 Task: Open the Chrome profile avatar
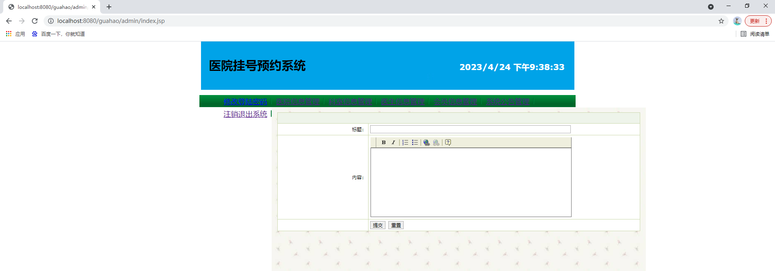(737, 21)
